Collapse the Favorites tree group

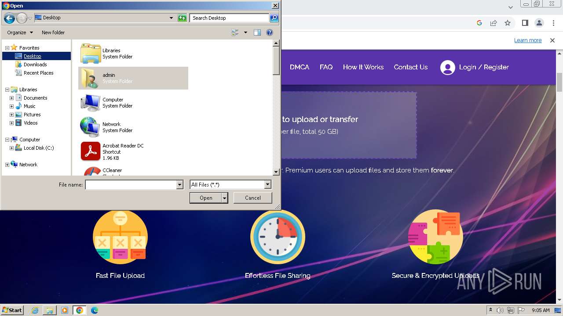pos(7,48)
